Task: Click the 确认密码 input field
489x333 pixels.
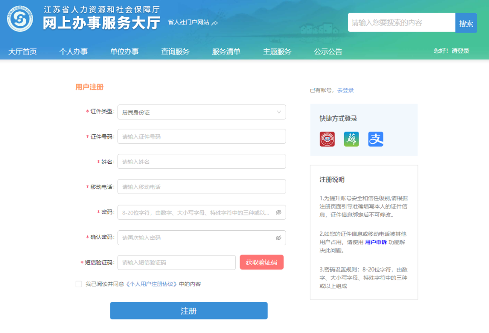Action: (202, 238)
